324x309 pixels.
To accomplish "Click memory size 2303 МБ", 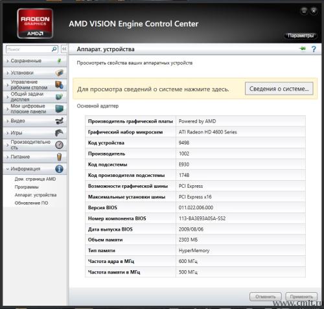I will coord(188,240).
